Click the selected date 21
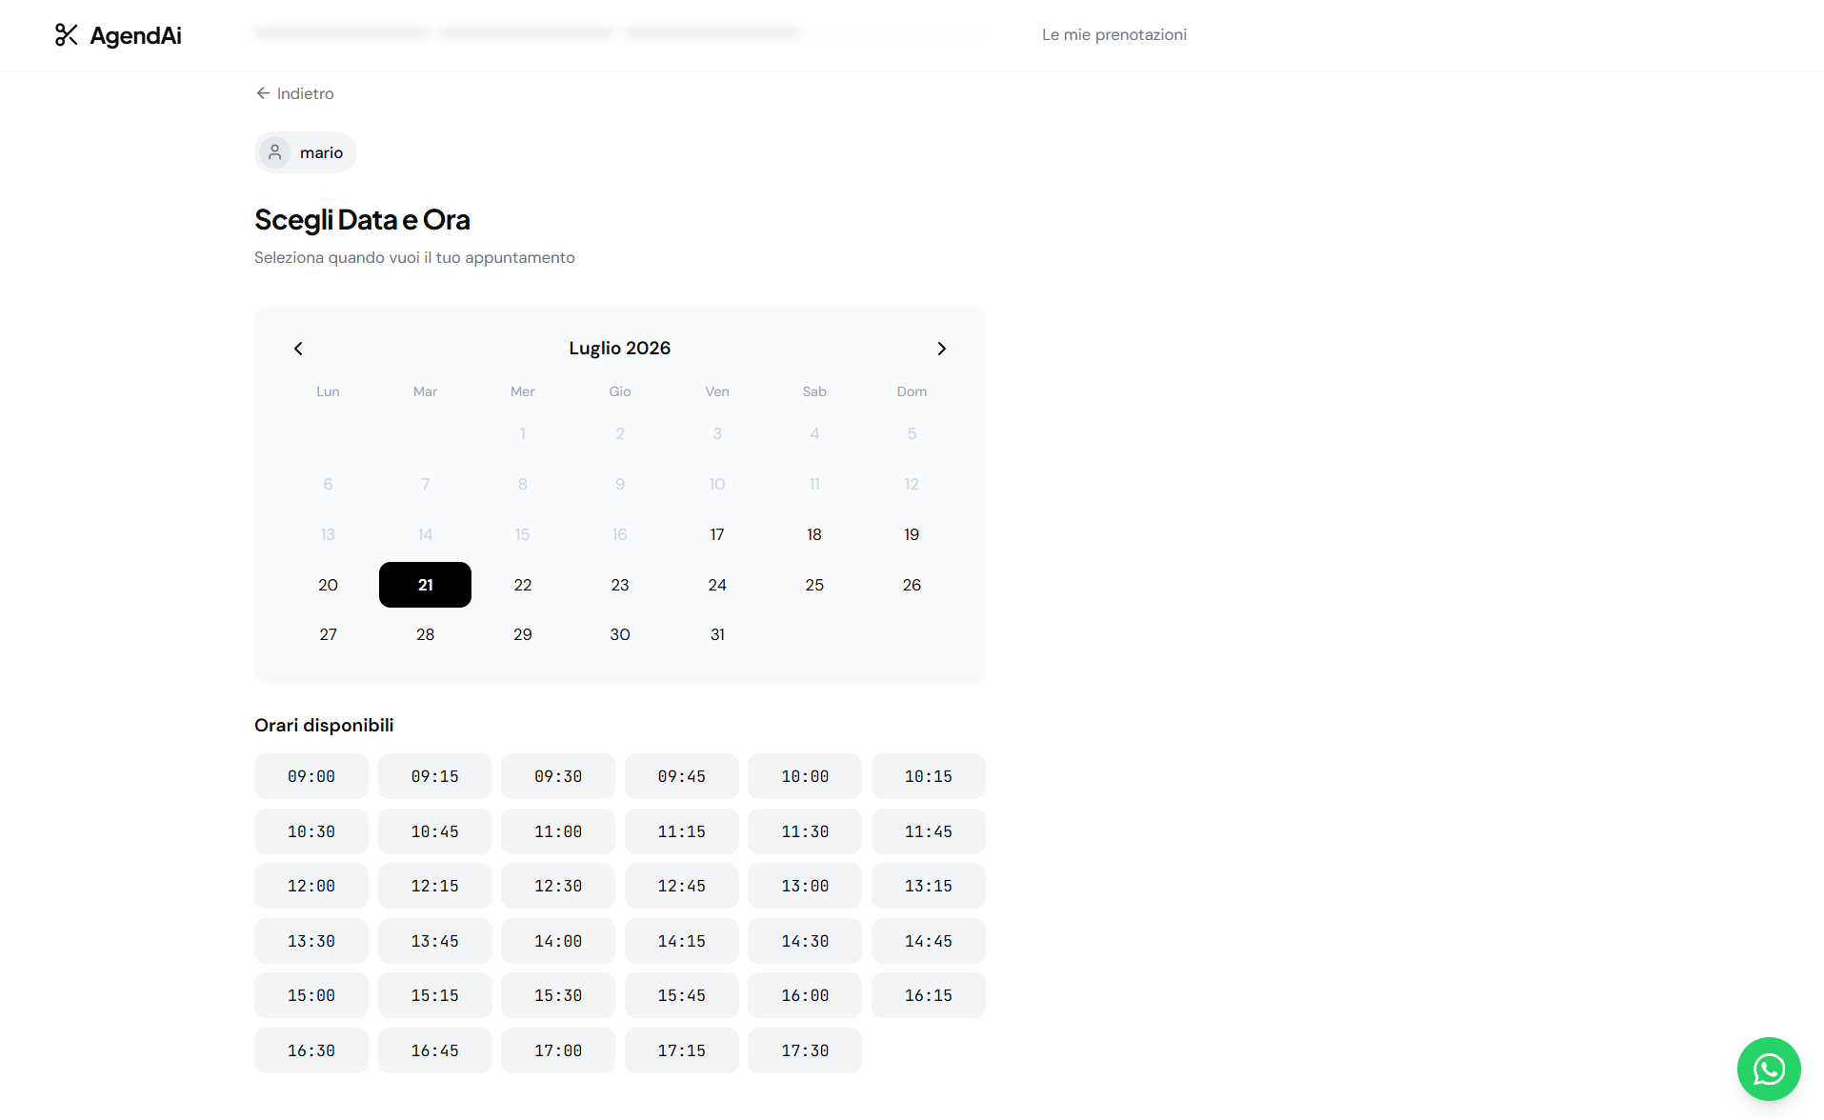The image size is (1824, 1120). click(x=425, y=585)
